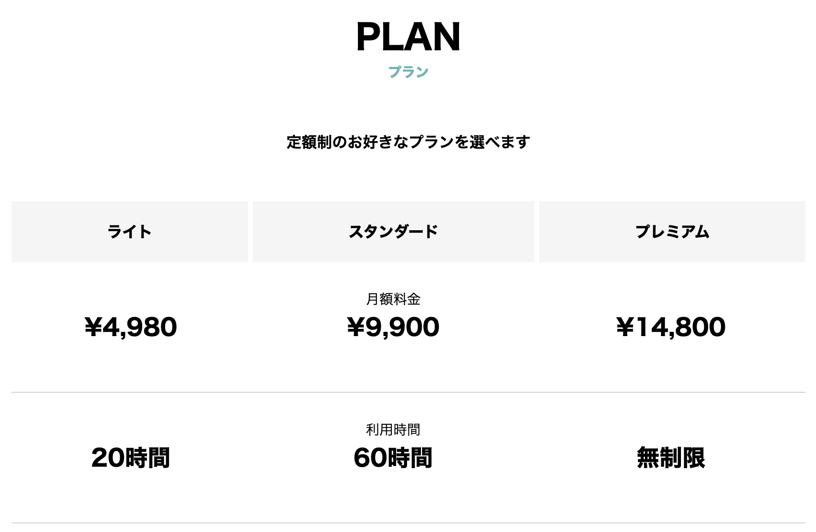This screenshot has height=532, width=816.
Task: Click the ¥14,800 monthly price
Action: [671, 327]
